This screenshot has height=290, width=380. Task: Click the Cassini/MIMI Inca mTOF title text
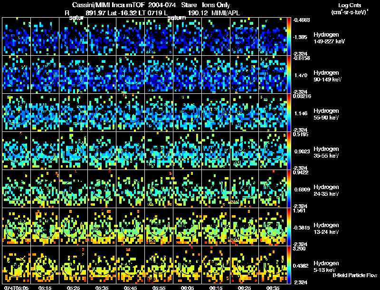point(108,5)
